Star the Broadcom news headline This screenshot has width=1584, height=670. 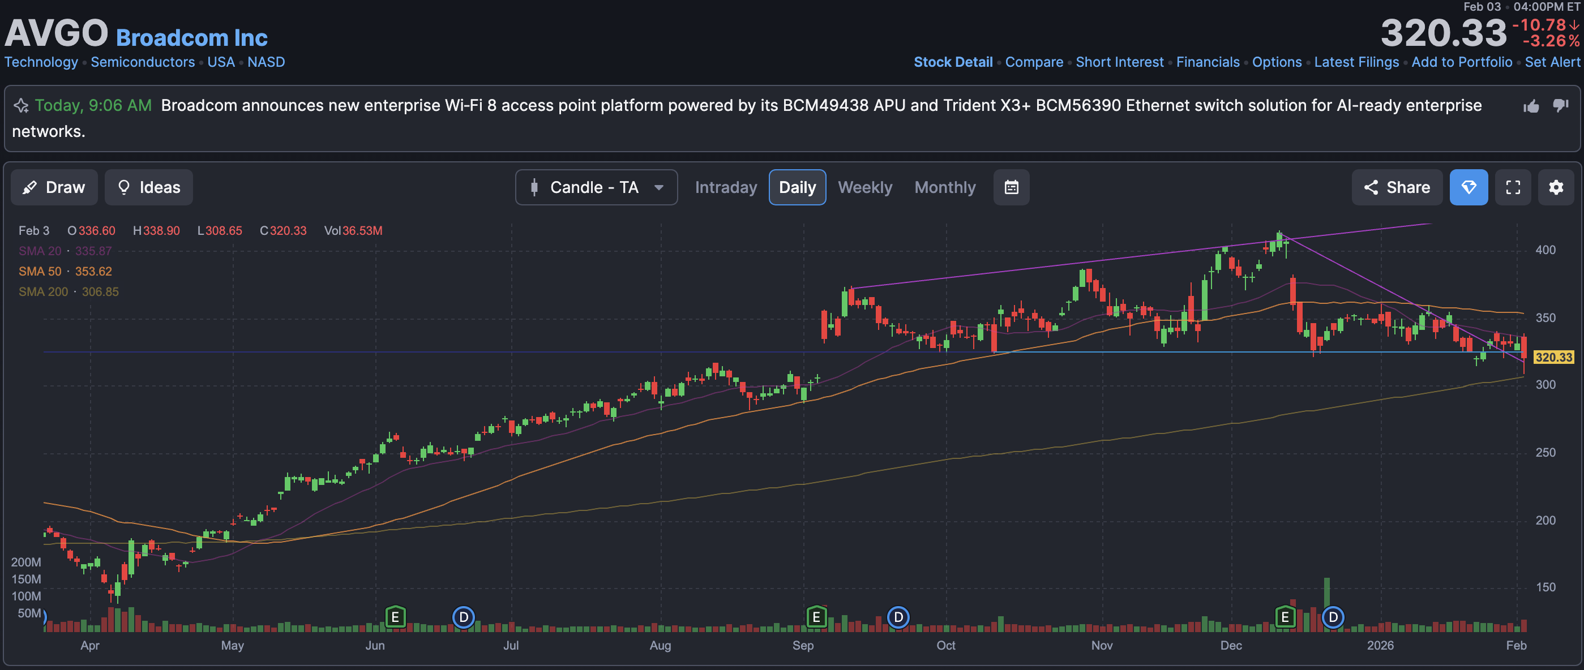pos(21,106)
